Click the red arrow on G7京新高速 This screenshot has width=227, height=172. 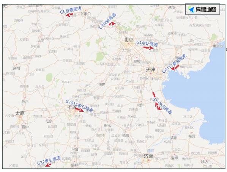click(x=112, y=24)
